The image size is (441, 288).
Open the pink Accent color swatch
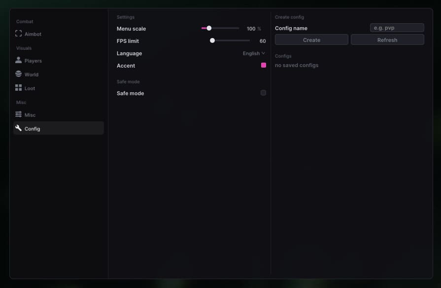[264, 65]
